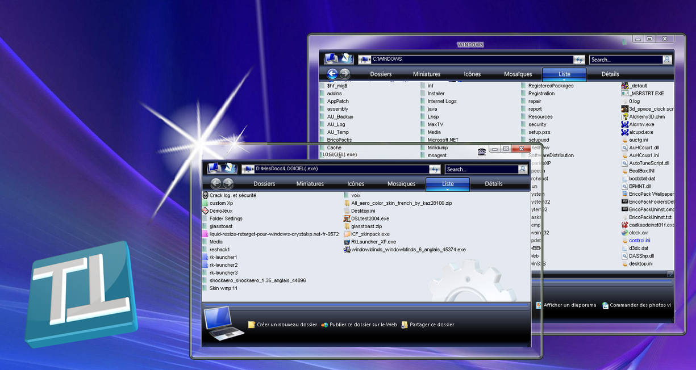Go back in the LOGICIEL(.exe) window
This screenshot has height=370, width=696.
tap(216, 183)
